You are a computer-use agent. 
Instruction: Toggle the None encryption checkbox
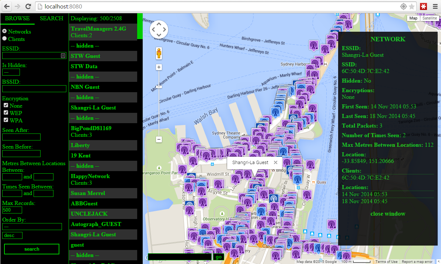click(x=6, y=105)
